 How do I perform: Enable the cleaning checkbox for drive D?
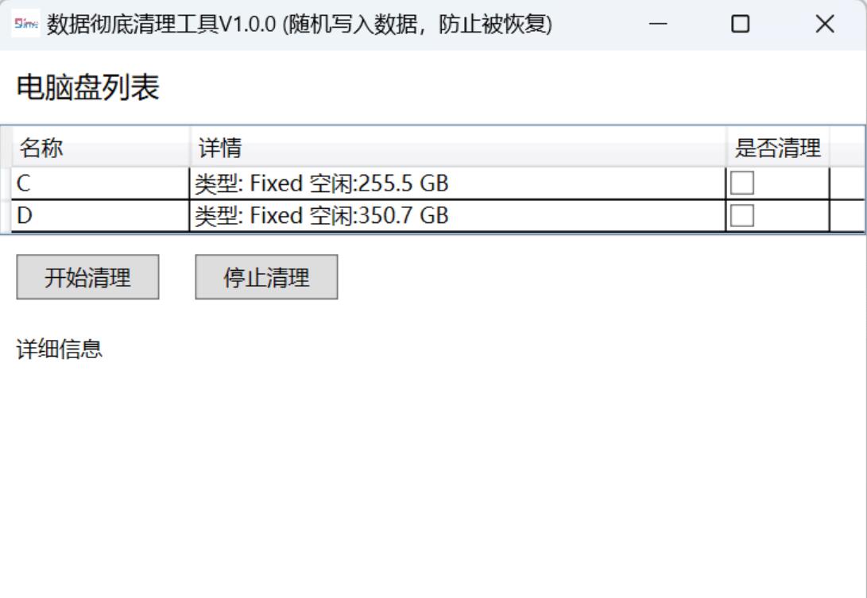click(742, 215)
